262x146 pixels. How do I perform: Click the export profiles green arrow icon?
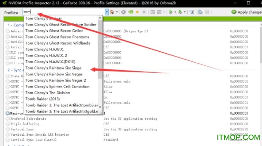[x=170, y=12]
